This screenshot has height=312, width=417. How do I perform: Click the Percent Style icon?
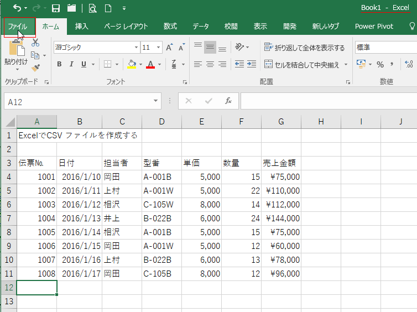click(x=380, y=65)
